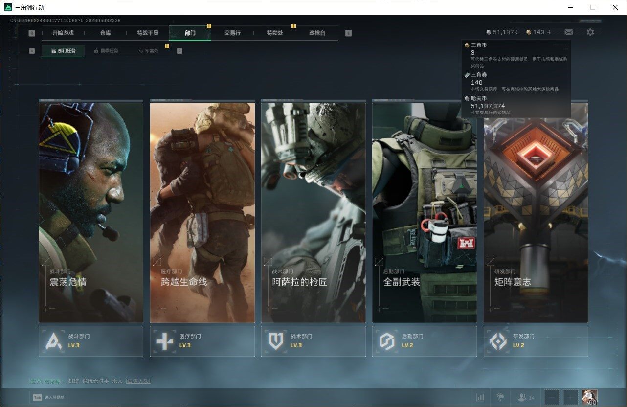Click the Q key hint icon
The image size is (627, 407).
pyautogui.click(x=32, y=33)
